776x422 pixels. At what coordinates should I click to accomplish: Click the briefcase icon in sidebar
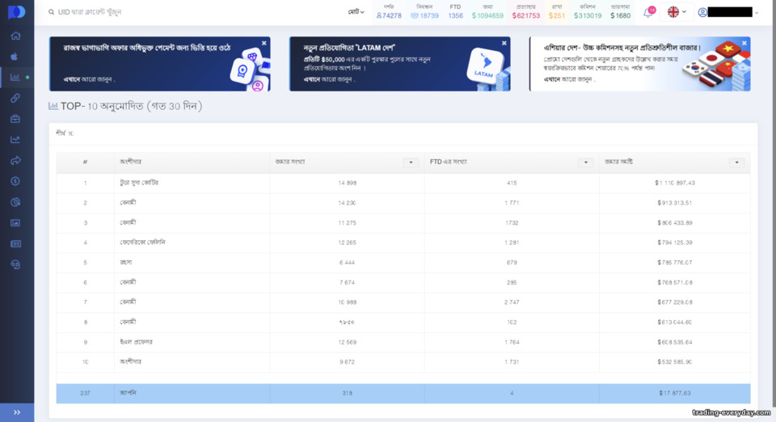pyautogui.click(x=15, y=119)
